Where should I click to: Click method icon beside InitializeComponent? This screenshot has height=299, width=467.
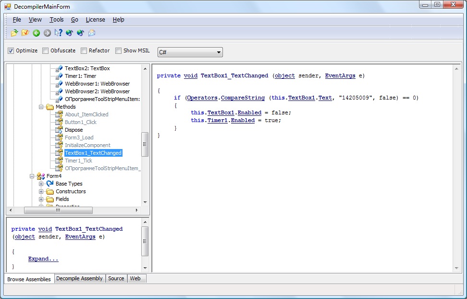(x=59, y=146)
